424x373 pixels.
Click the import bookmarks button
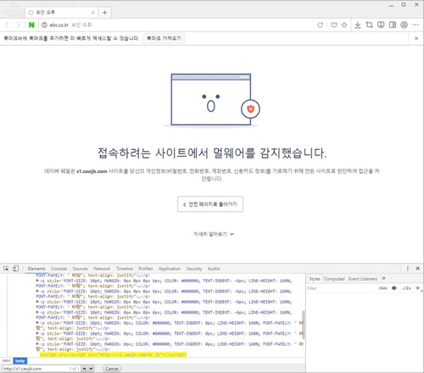pyautogui.click(x=164, y=38)
